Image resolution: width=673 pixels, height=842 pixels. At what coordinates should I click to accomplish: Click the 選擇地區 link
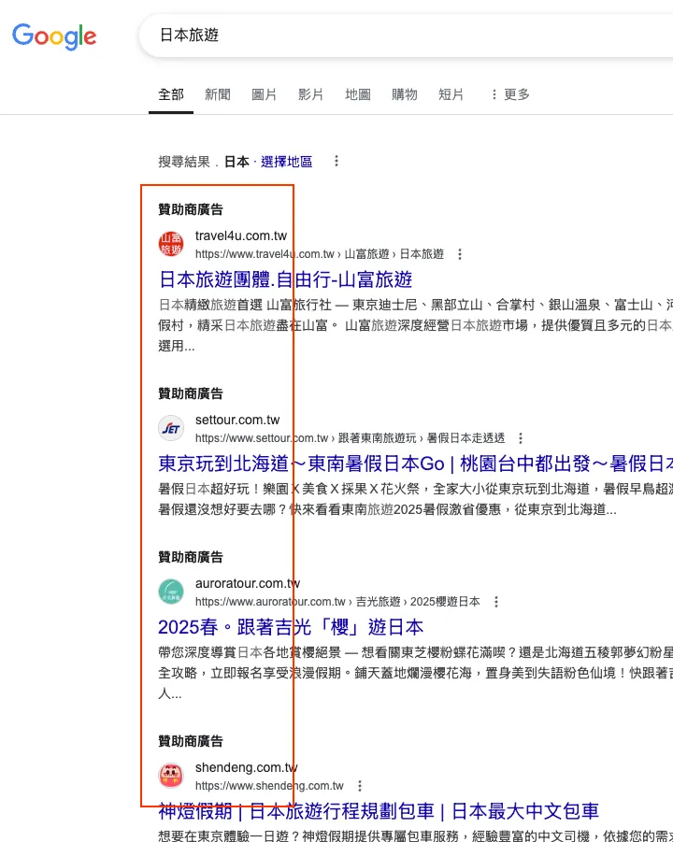[286, 162]
